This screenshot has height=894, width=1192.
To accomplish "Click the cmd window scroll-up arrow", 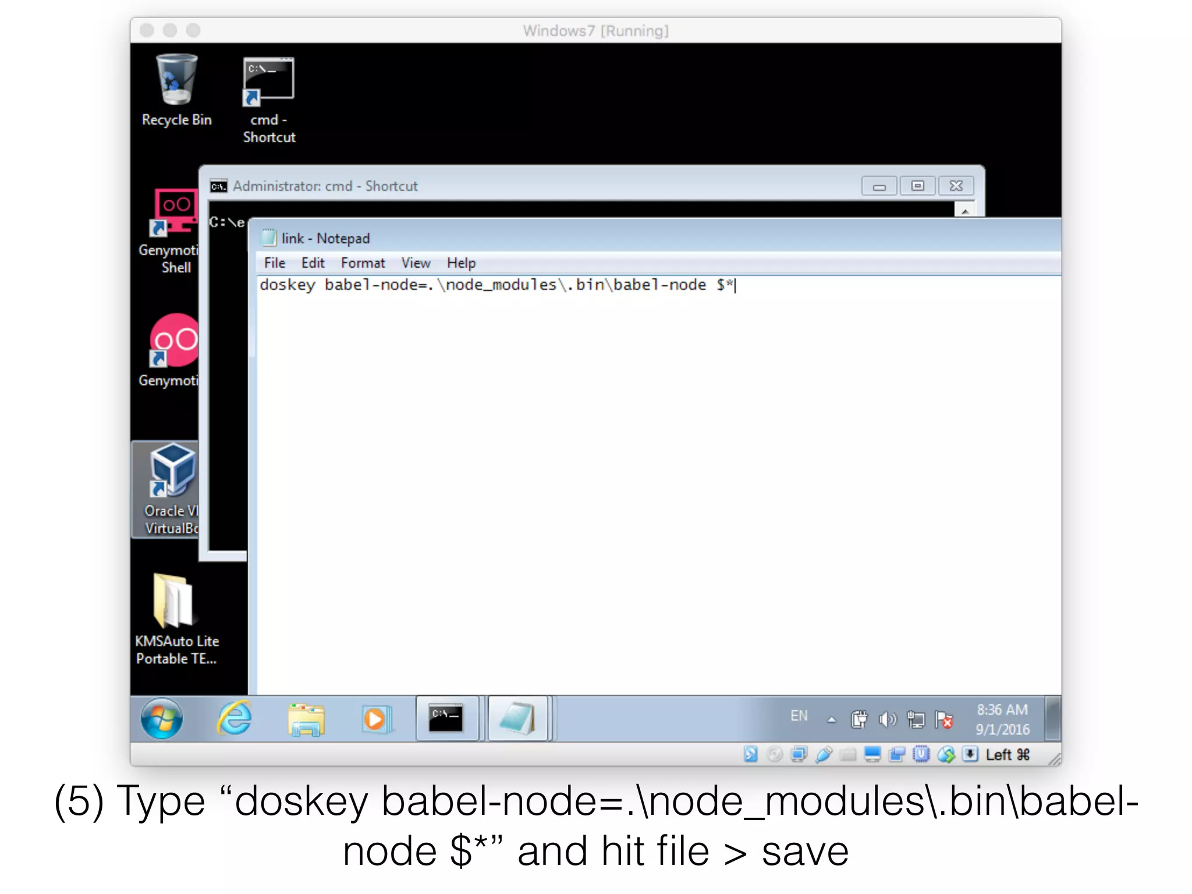I will (x=965, y=211).
